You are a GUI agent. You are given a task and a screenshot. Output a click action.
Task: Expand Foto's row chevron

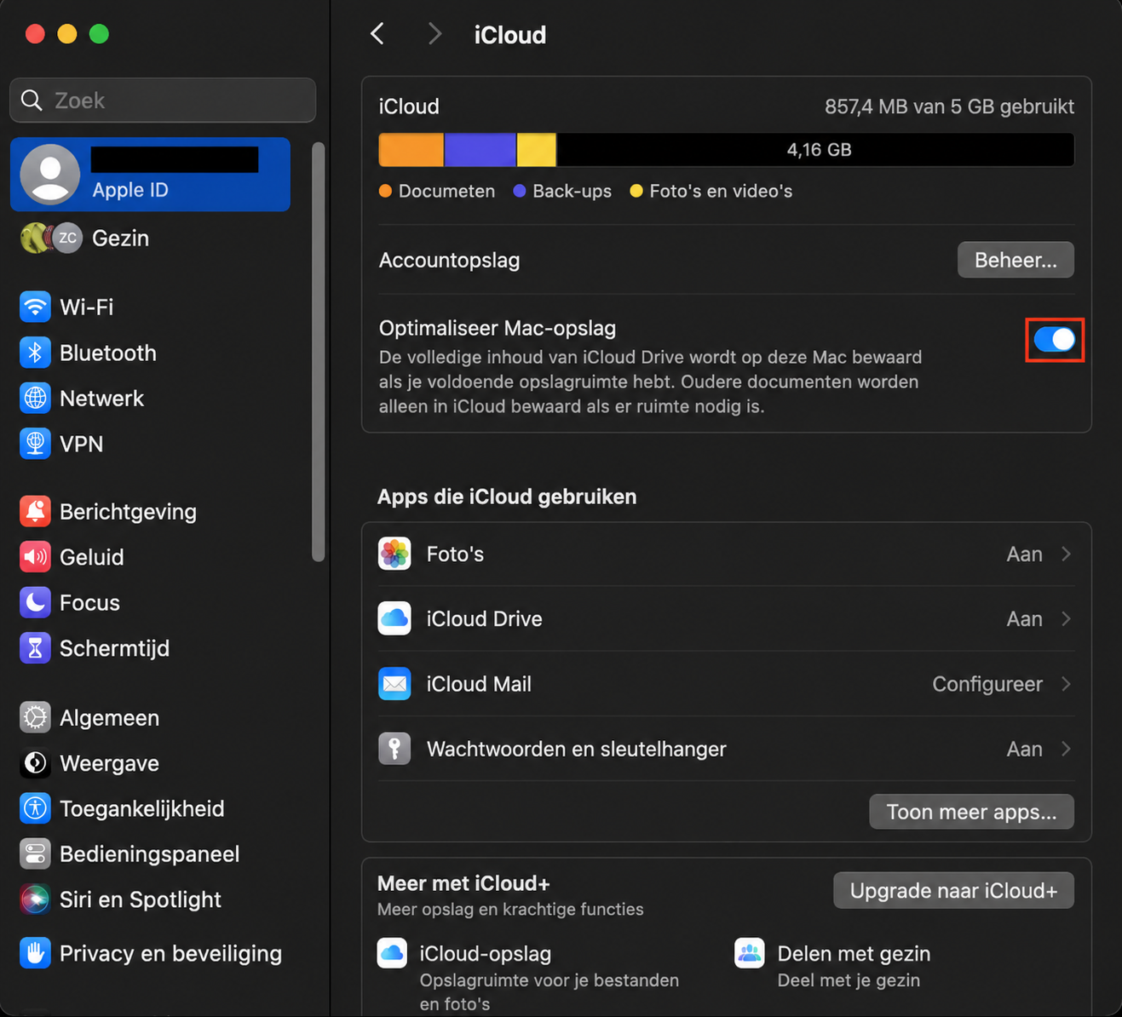1066,554
